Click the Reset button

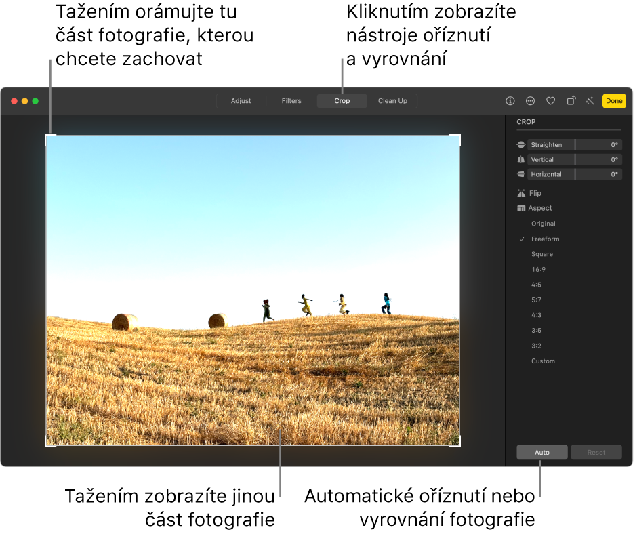(596, 452)
